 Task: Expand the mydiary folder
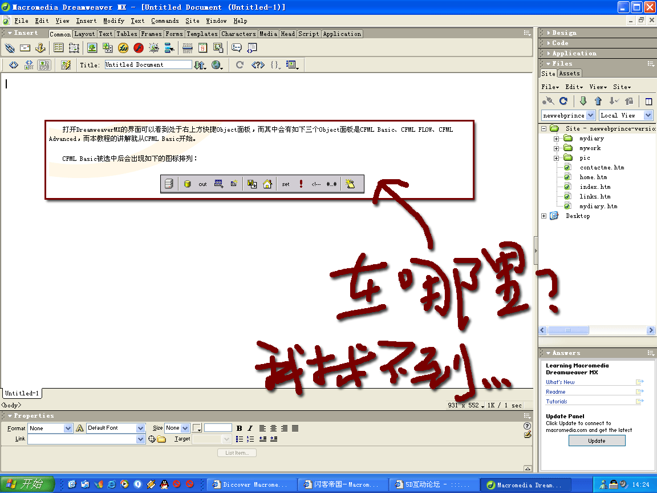pos(556,138)
